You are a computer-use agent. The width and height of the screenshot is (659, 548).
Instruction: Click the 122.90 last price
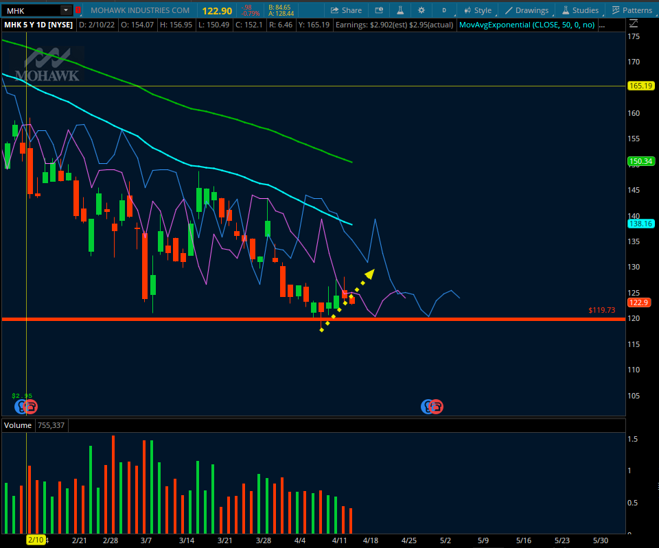click(217, 11)
